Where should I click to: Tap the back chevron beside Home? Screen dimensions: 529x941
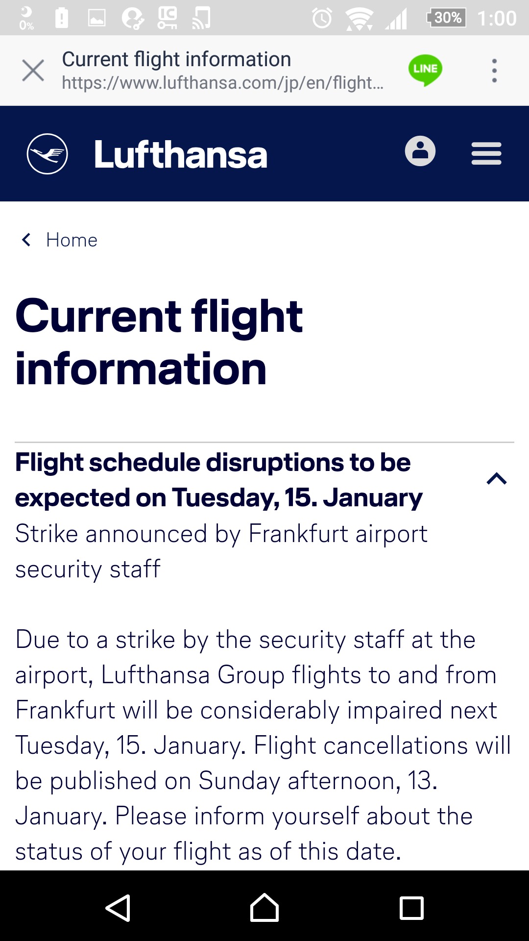[26, 240]
